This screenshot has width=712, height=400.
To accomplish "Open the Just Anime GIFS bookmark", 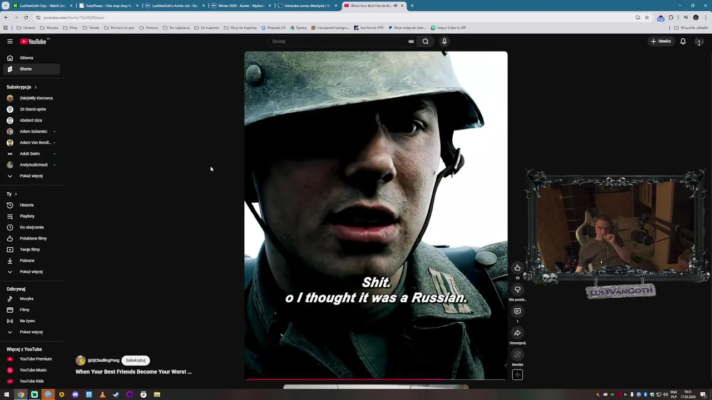I will coord(369,28).
